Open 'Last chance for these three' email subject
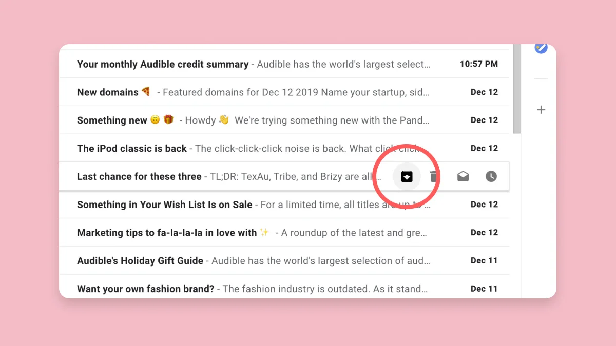This screenshot has width=616, height=346. [139, 176]
